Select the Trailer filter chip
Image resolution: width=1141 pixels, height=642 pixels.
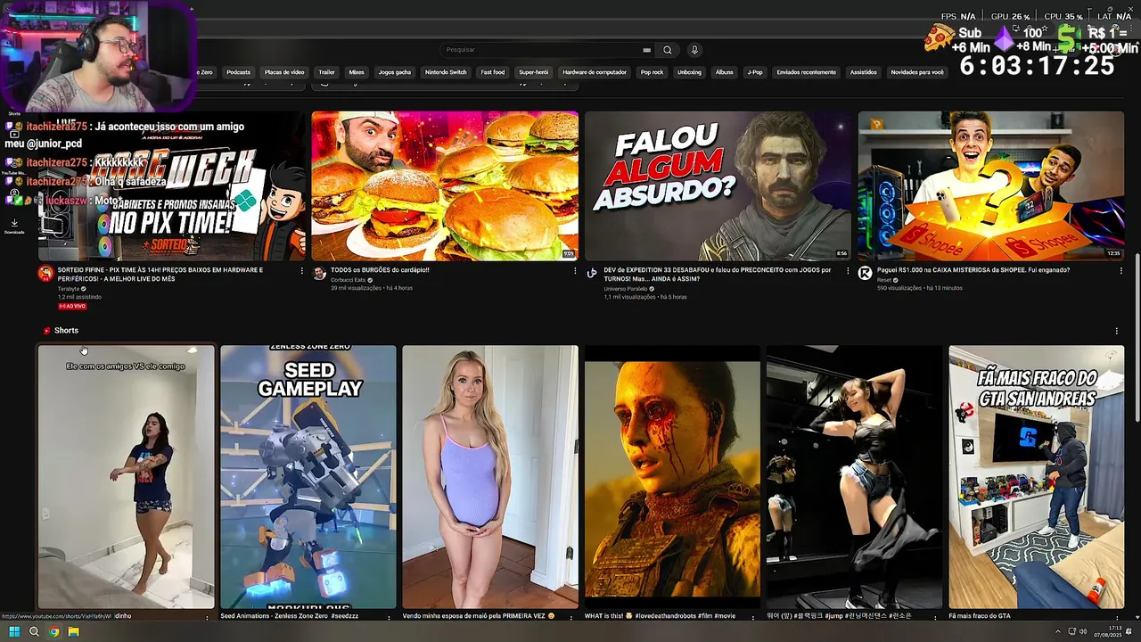tap(326, 72)
